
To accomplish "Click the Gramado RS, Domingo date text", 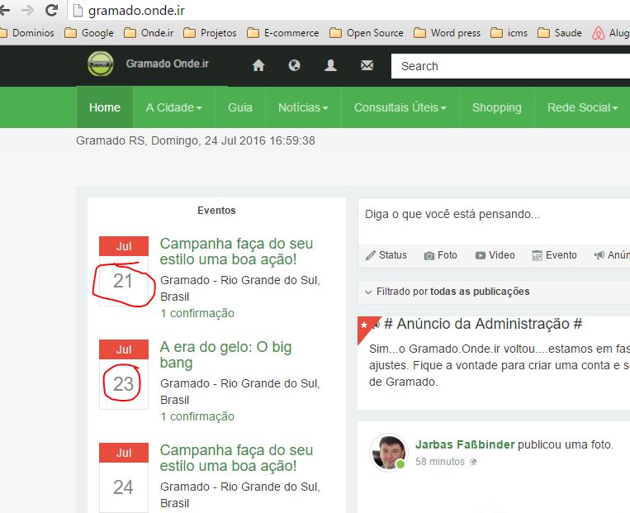I will click(x=196, y=140).
